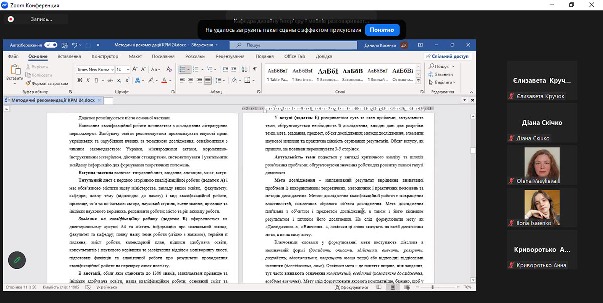Open the blank new-tab box beside КРМ 24.docx tab
Screen dimensions: 603x303
tap(109, 100)
